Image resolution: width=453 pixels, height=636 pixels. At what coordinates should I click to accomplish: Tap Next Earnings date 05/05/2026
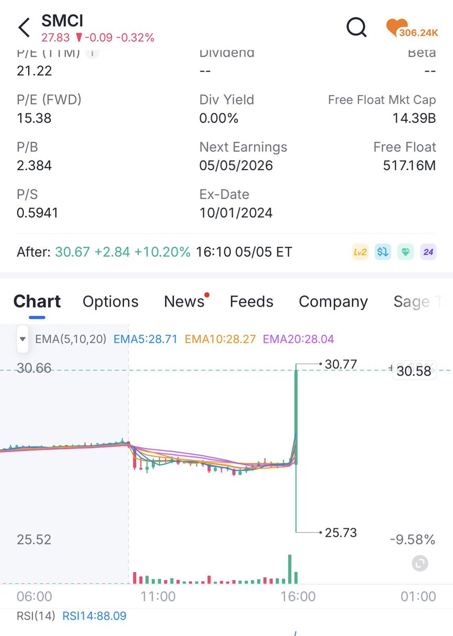(x=236, y=165)
